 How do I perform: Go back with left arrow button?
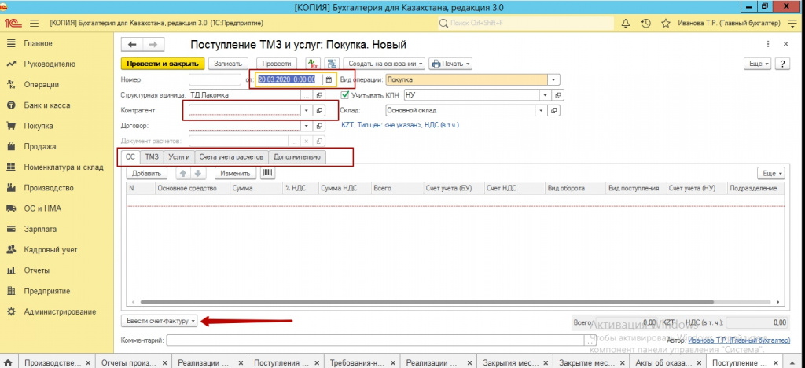(x=132, y=45)
